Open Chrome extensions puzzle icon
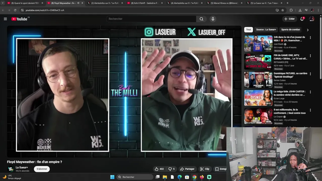The width and height of the screenshot is (322, 181). (x=291, y=10)
